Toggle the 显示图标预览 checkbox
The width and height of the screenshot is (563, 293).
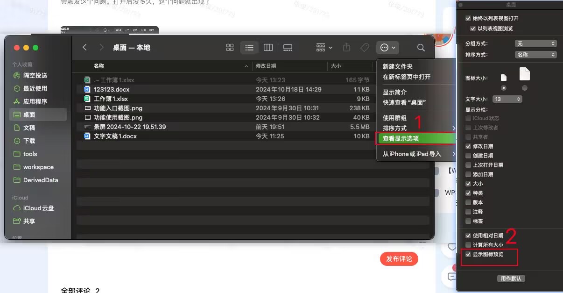[468, 254]
